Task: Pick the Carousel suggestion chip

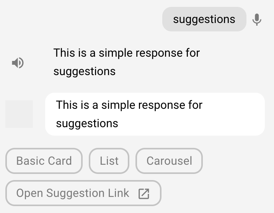Action: (x=169, y=161)
